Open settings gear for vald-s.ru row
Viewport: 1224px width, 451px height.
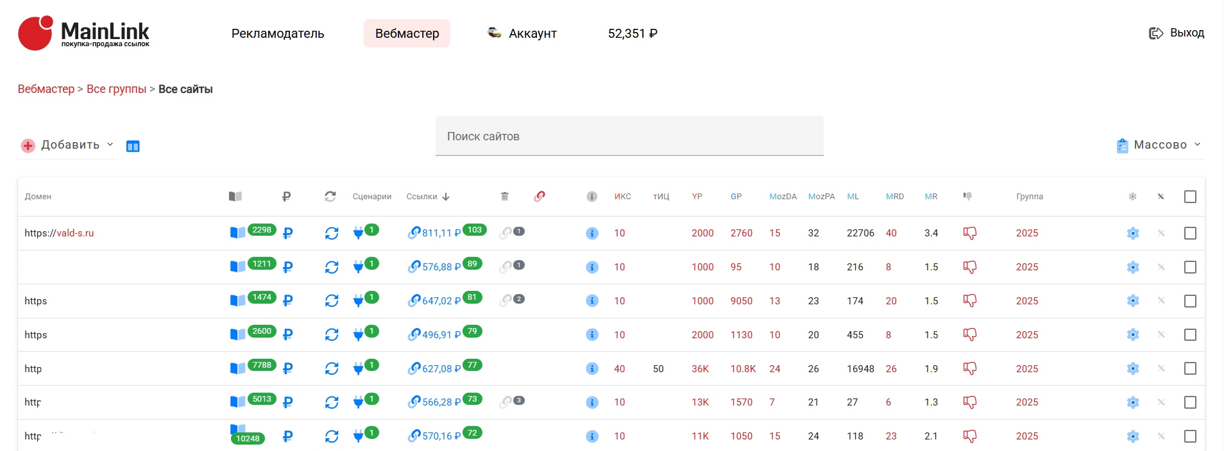point(1133,234)
